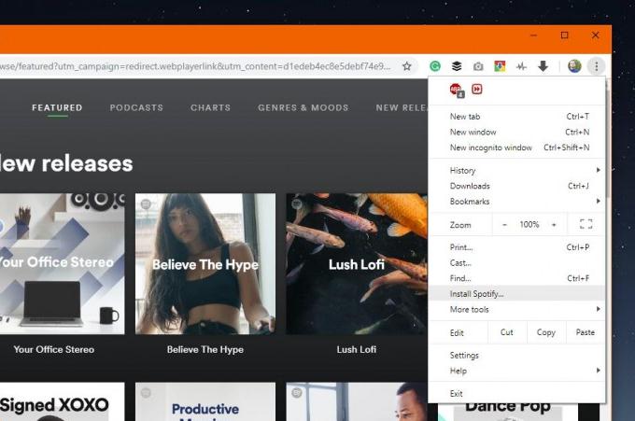Click the 100% zoom level value

[x=529, y=225]
